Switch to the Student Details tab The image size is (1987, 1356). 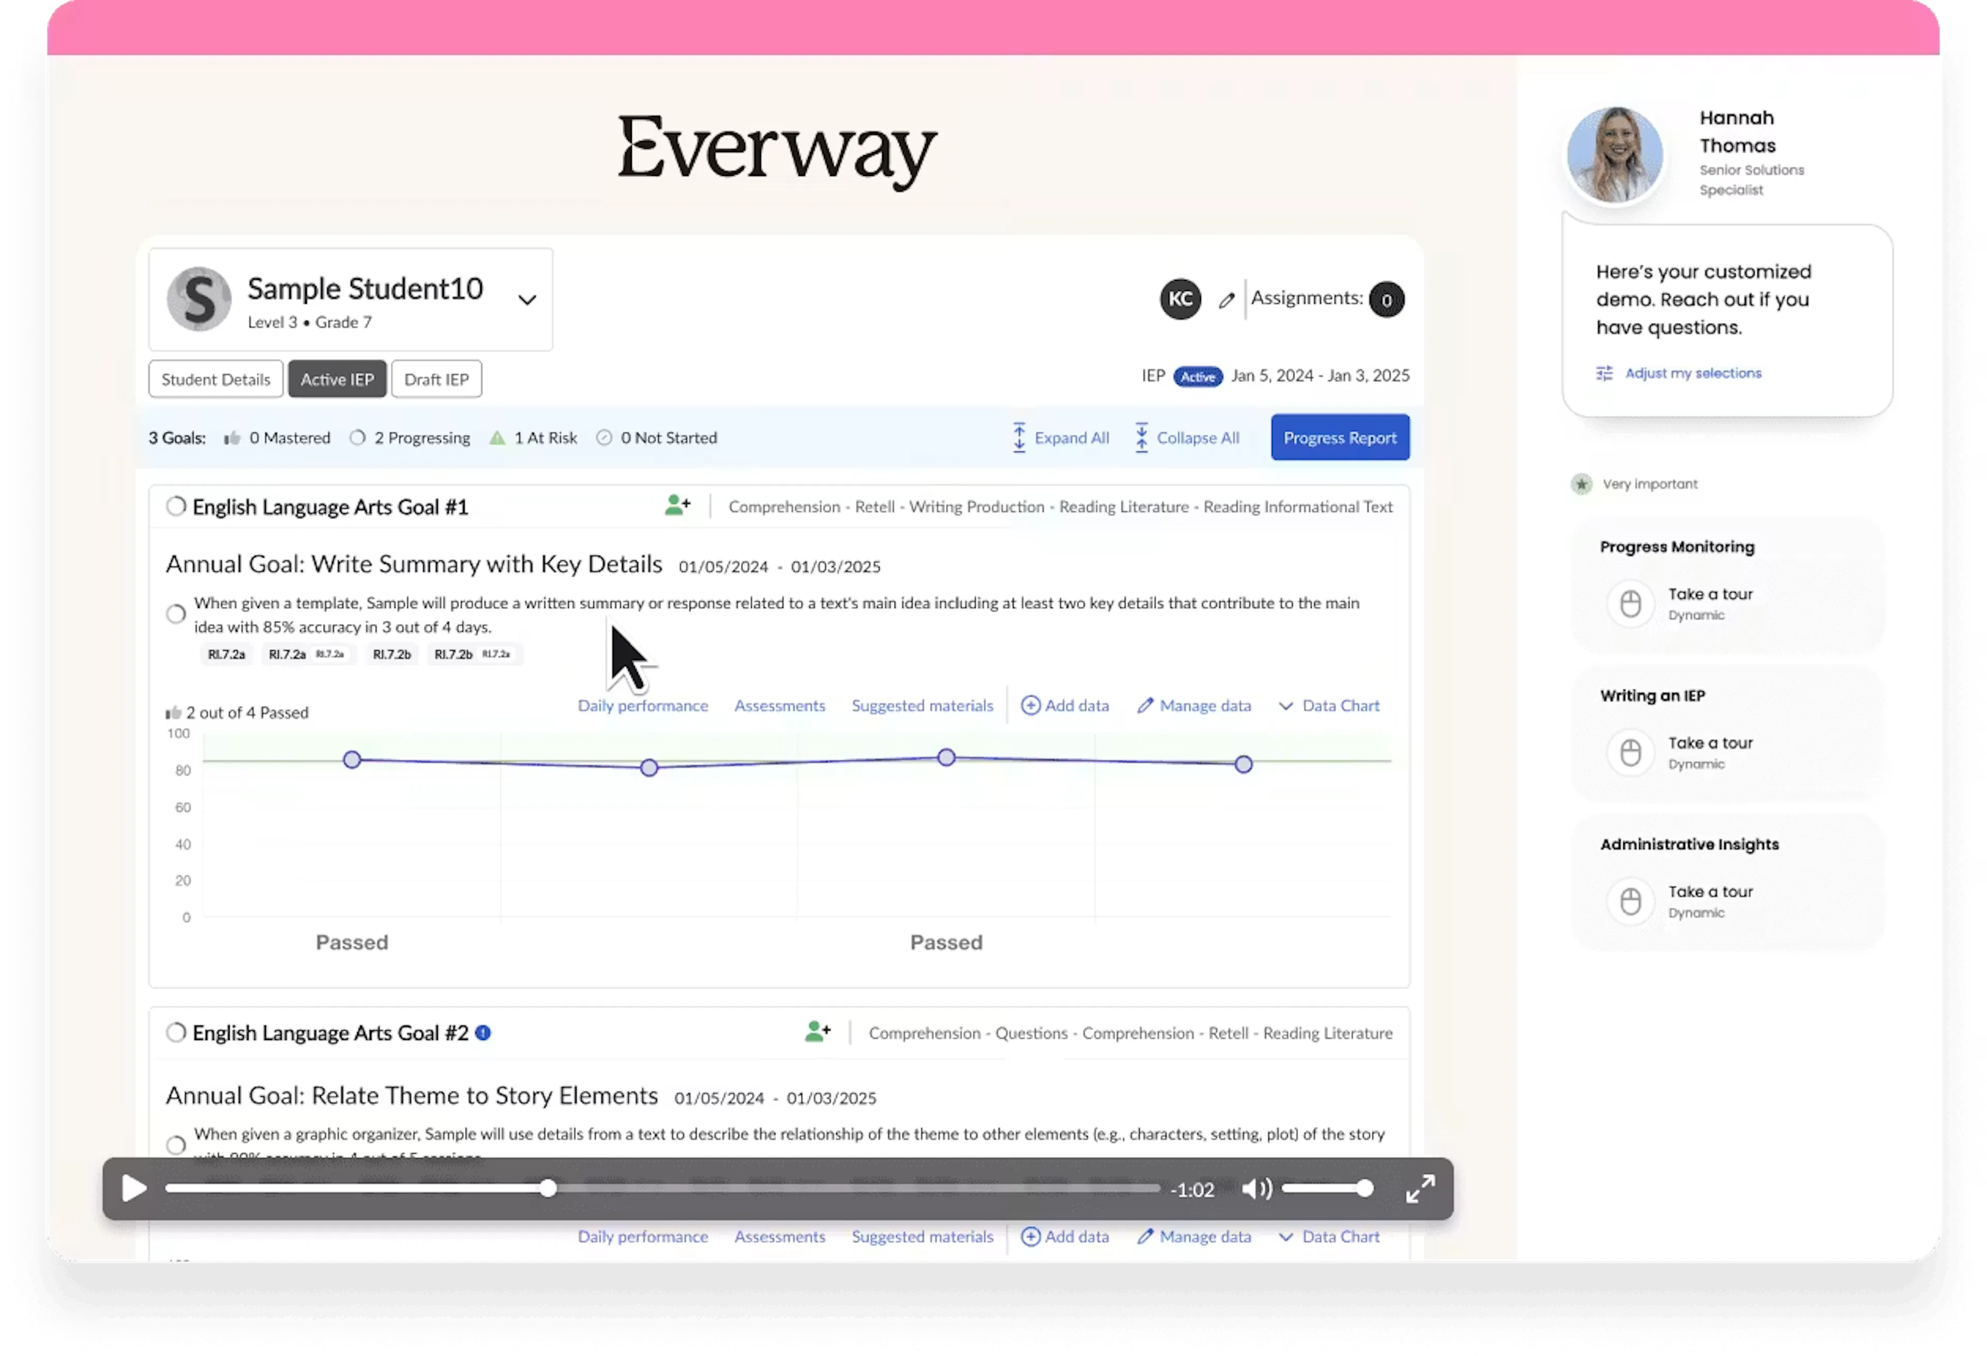(215, 379)
